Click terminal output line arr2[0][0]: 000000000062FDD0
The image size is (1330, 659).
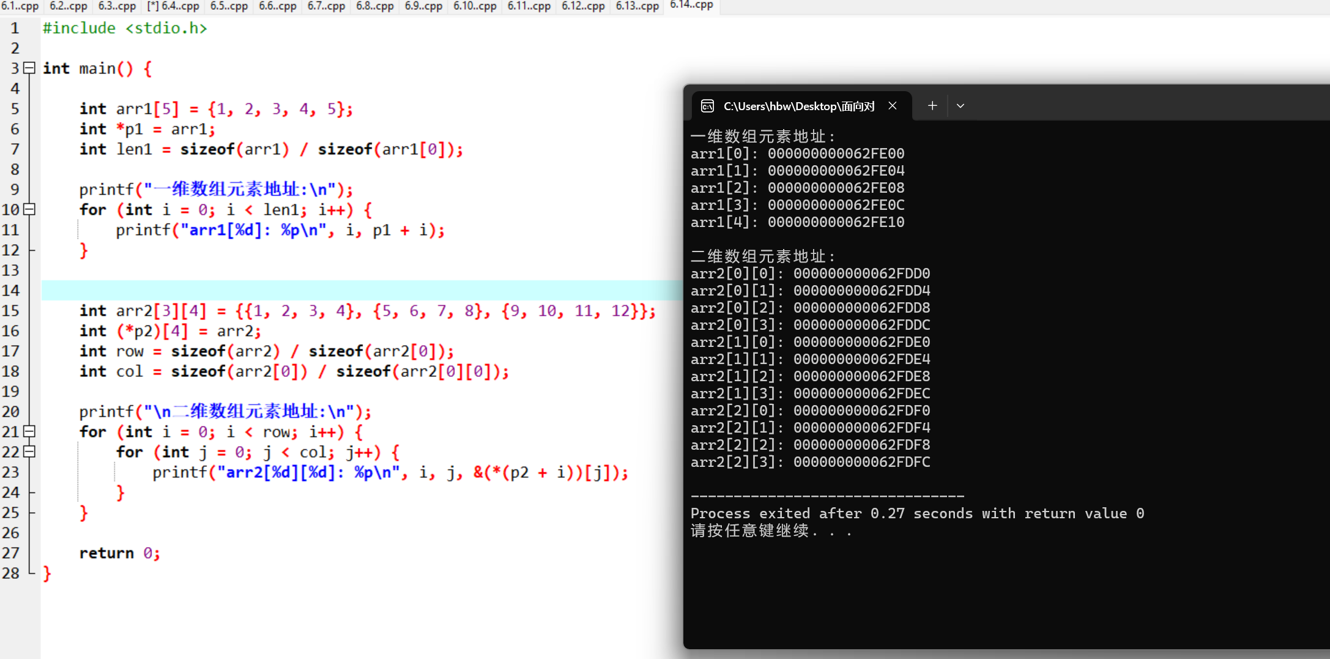pos(810,274)
